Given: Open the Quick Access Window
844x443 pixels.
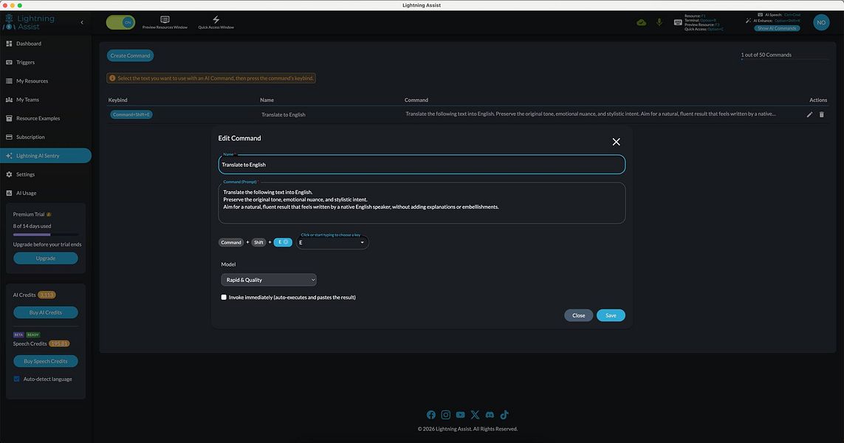Looking at the screenshot, I should [216, 23].
